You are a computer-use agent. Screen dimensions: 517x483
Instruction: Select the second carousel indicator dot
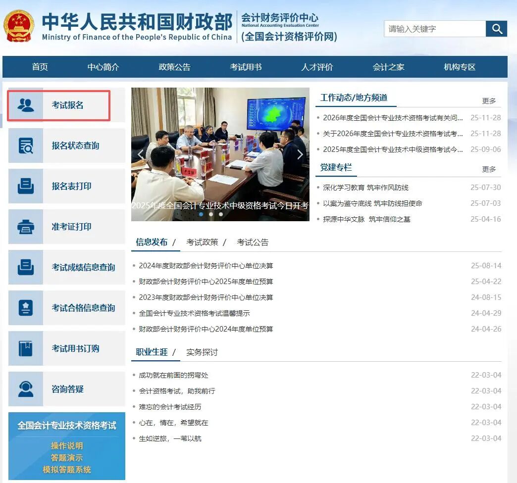tap(211, 214)
